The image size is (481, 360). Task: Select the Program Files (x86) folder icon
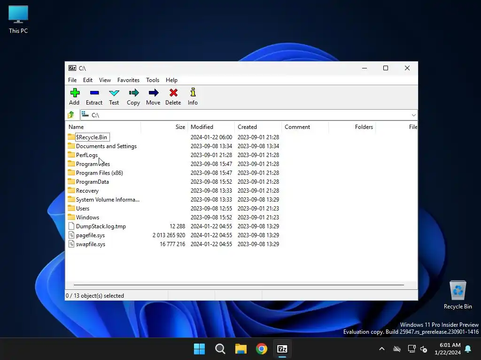coord(71,172)
